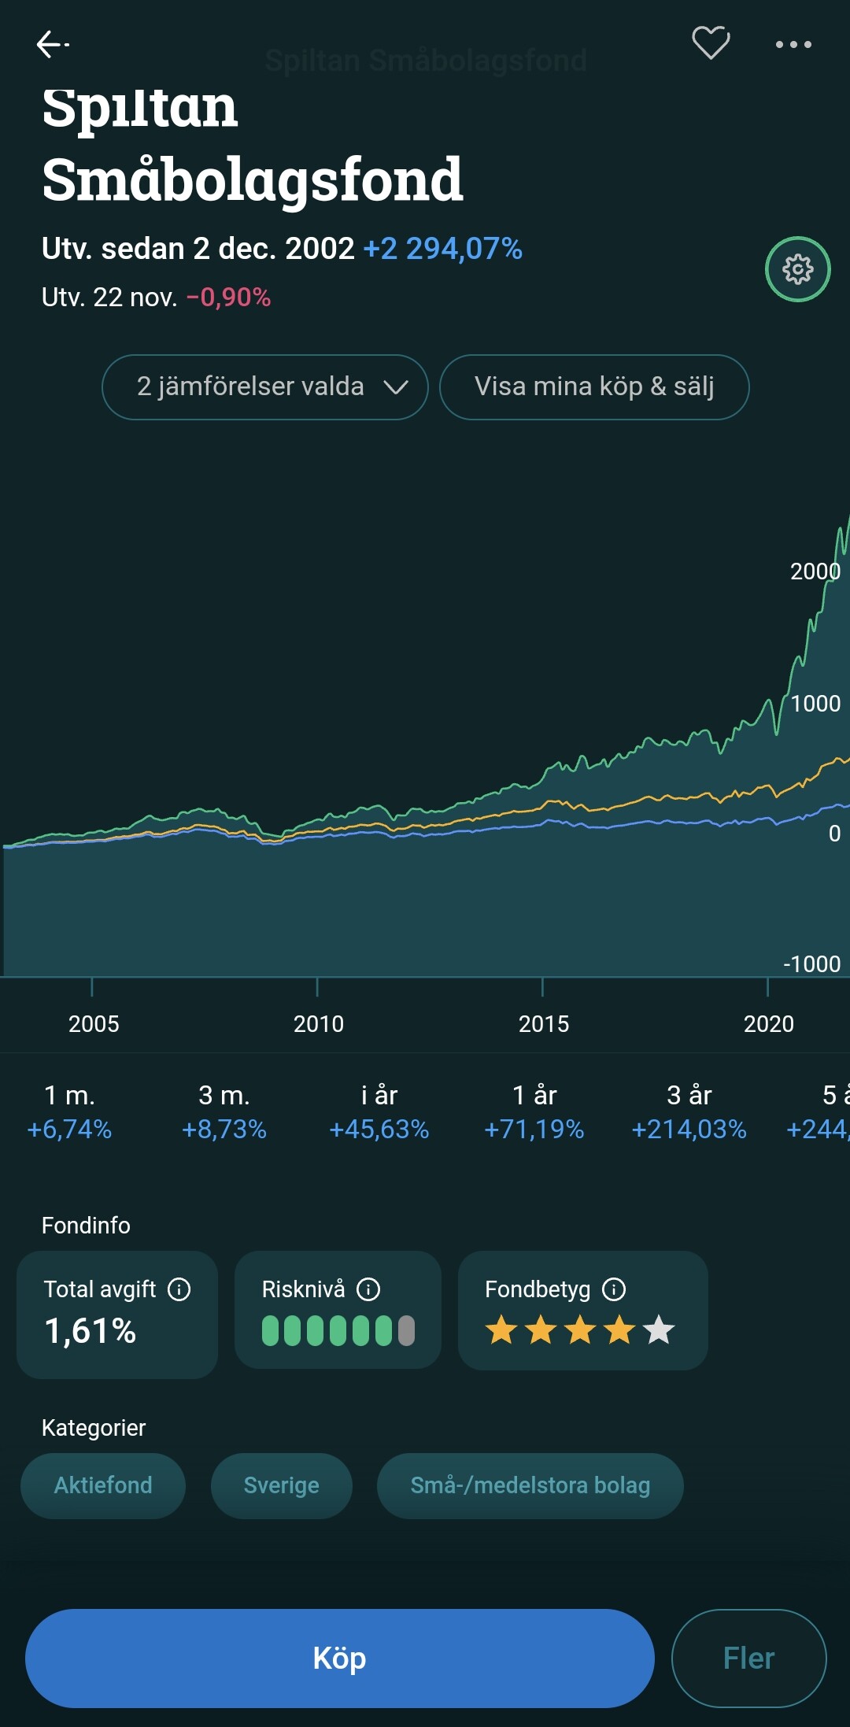Show info about Risknivå
850x1727 pixels.
(368, 1289)
